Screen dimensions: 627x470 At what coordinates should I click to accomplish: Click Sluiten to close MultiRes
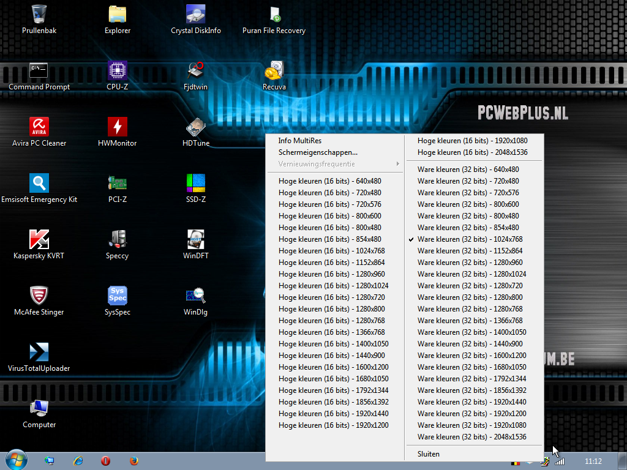point(429,454)
